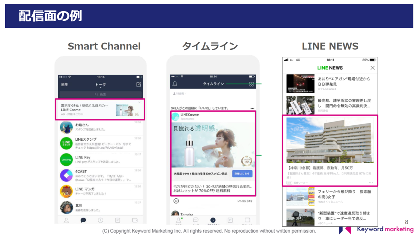Click the HBCニュース source label
The height and width of the screenshot is (235, 418).
tap(325, 223)
